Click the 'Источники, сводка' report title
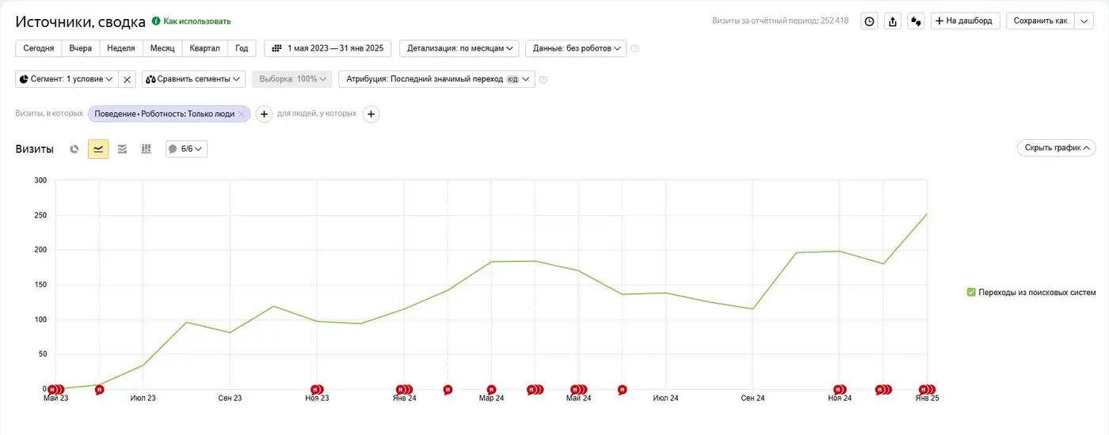 tap(81, 22)
